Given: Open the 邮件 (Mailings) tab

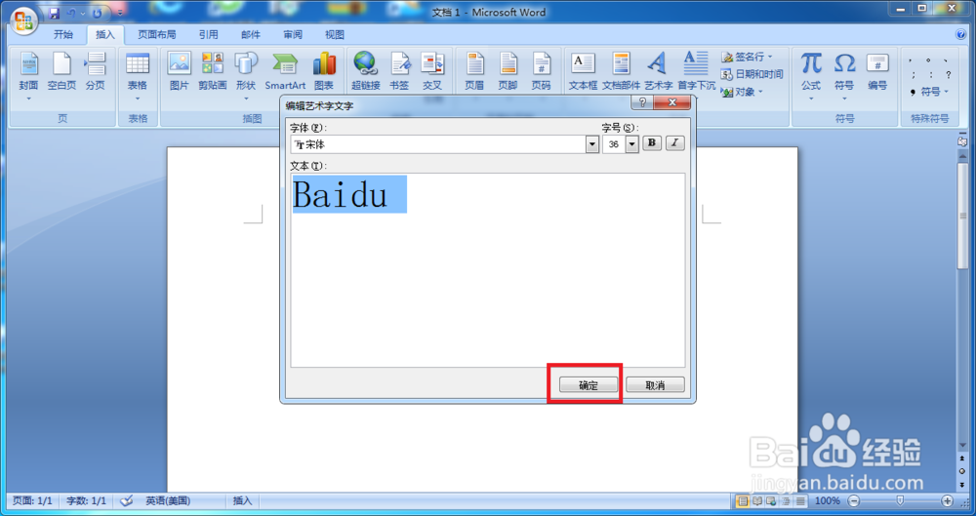Looking at the screenshot, I should point(251,35).
